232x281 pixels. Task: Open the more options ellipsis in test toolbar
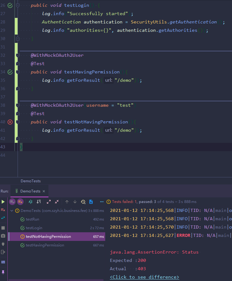(x=102, y=202)
